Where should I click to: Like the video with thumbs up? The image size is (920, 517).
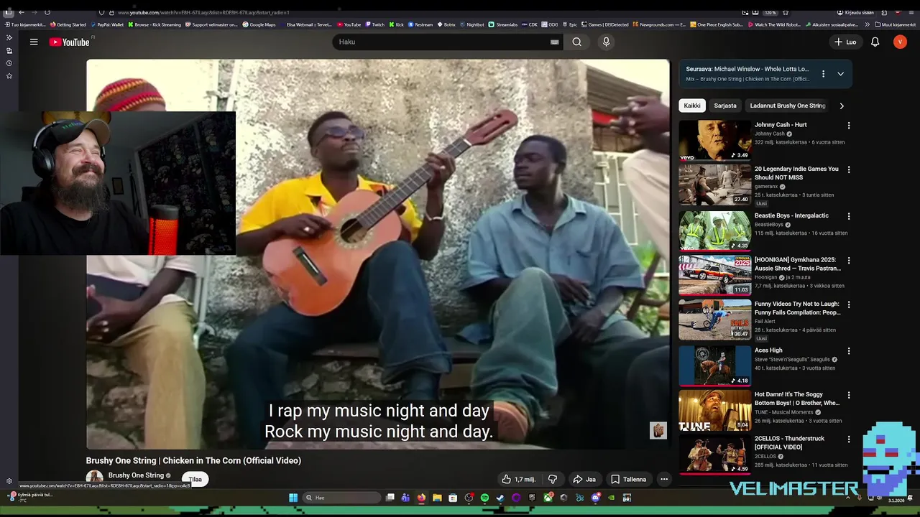[518, 479]
